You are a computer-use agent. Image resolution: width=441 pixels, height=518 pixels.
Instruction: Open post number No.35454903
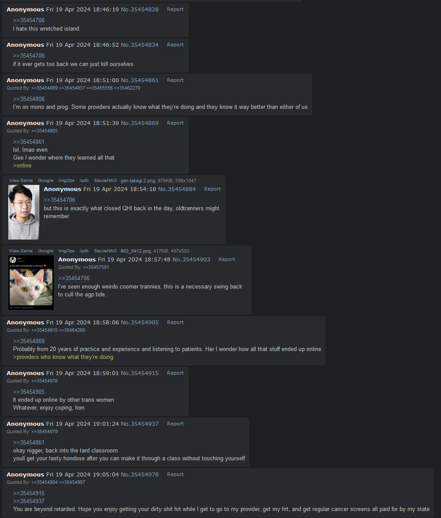pos(191,260)
